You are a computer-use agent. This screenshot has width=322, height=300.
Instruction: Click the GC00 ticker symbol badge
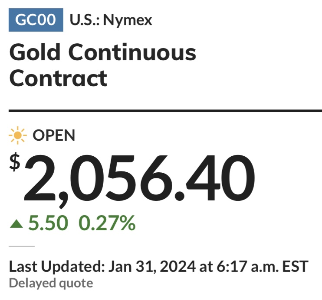pyautogui.click(x=36, y=20)
